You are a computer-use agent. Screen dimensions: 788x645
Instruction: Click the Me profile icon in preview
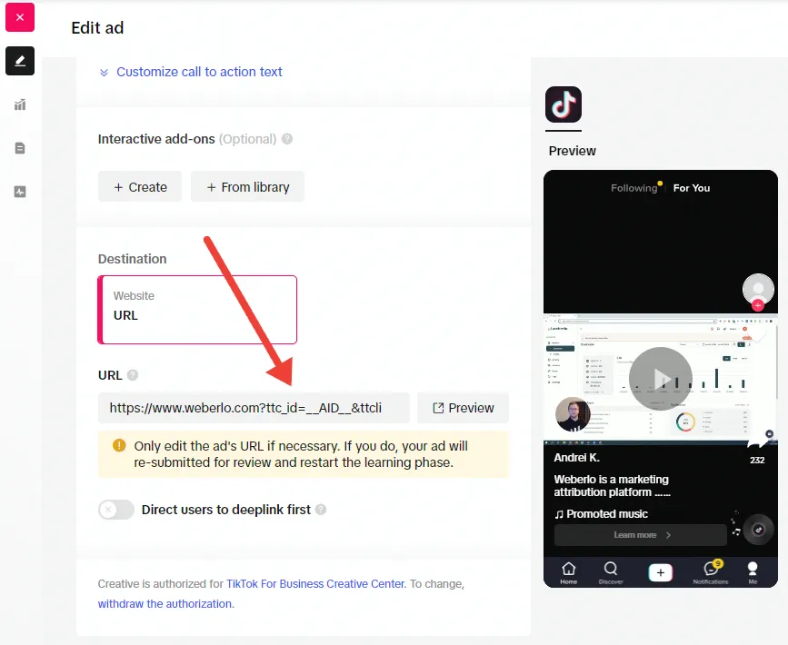coord(753,572)
